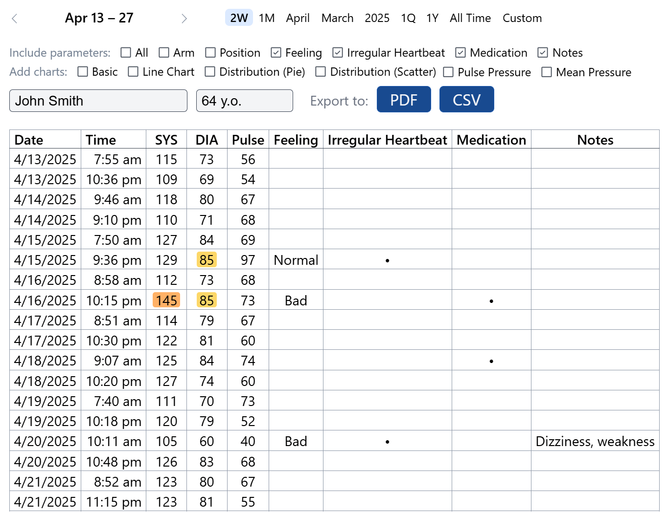The height and width of the screenshot is (513, 667).
Task: Uncheck the Notes parameter
Action: tap(543, 52)
